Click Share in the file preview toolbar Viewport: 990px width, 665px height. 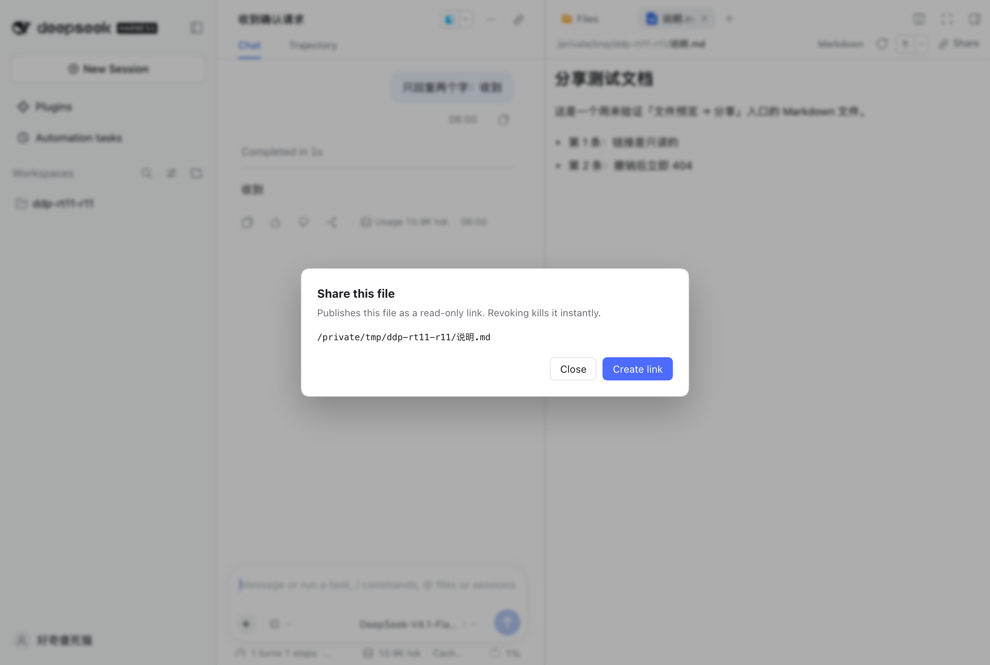(x=959, y=43)
